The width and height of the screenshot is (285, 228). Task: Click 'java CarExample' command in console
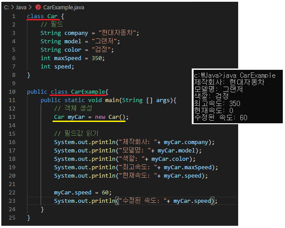pyautogui.click(x=249, y=76)
